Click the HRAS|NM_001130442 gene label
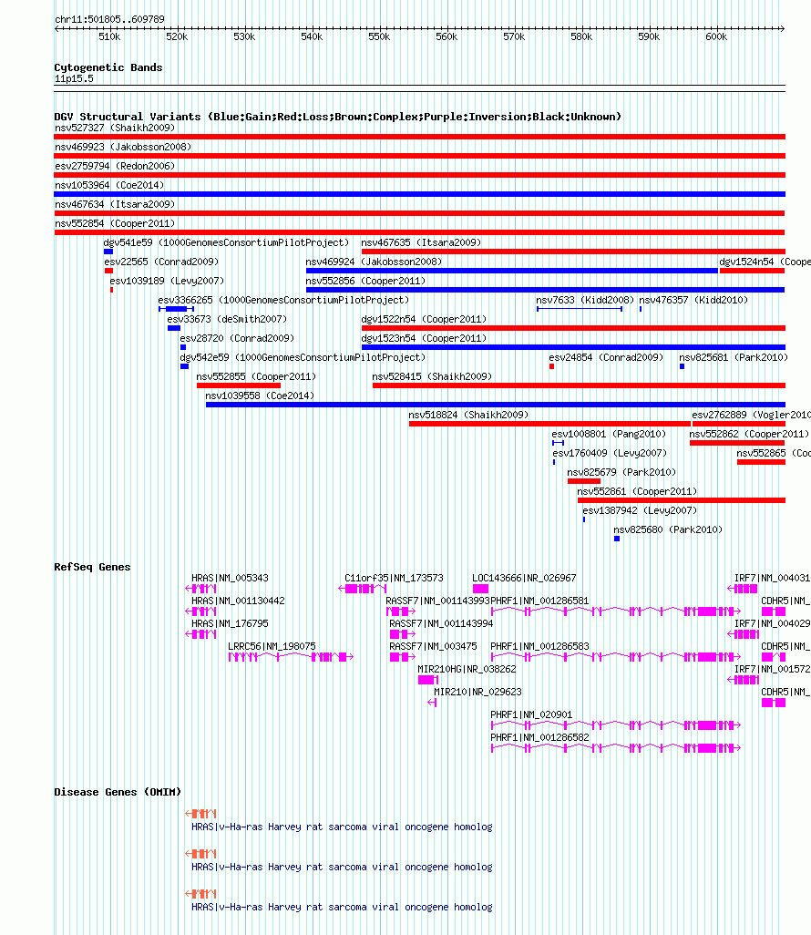 click(238, 601)
